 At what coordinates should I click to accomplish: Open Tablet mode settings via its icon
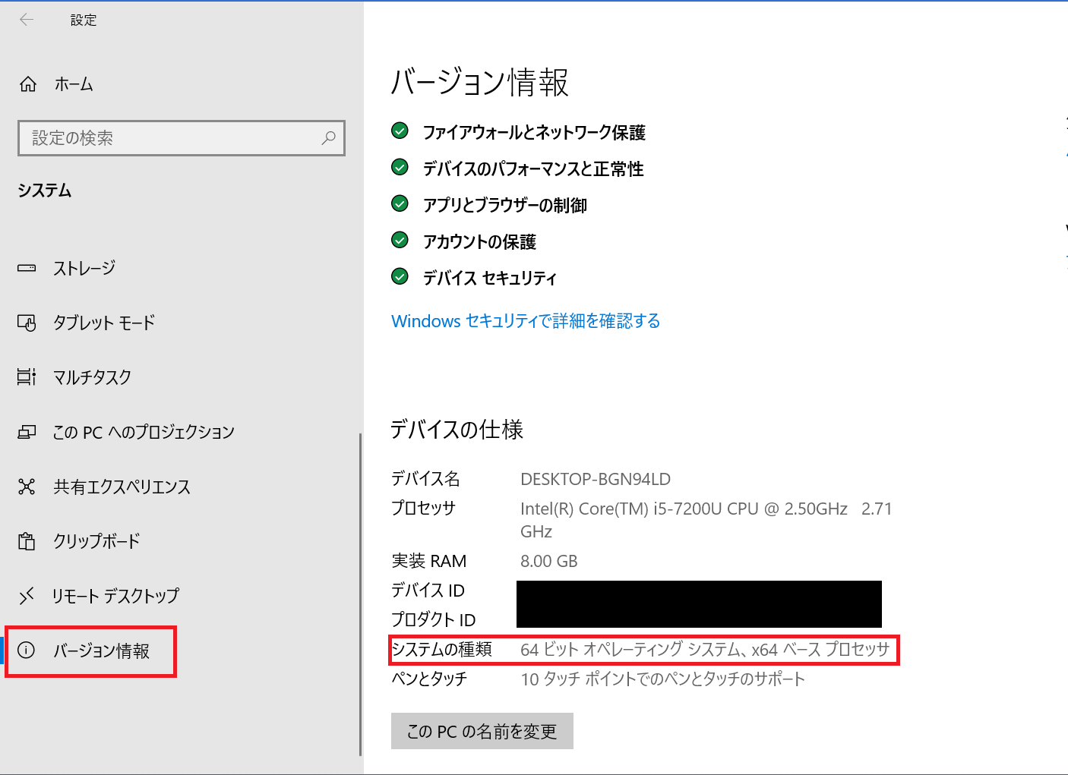pos(27,323)
